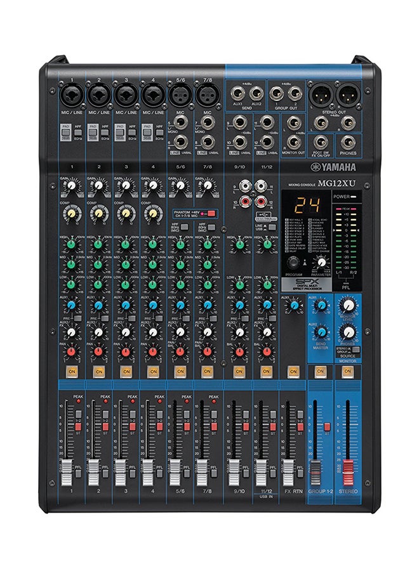Flip the LINE/USB switch for channel 11/12

coord(272,227)
